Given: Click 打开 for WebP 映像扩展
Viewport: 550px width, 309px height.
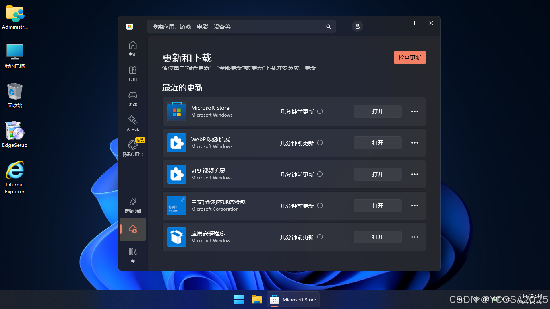Looking at the screenshot, I should (378, 143).
